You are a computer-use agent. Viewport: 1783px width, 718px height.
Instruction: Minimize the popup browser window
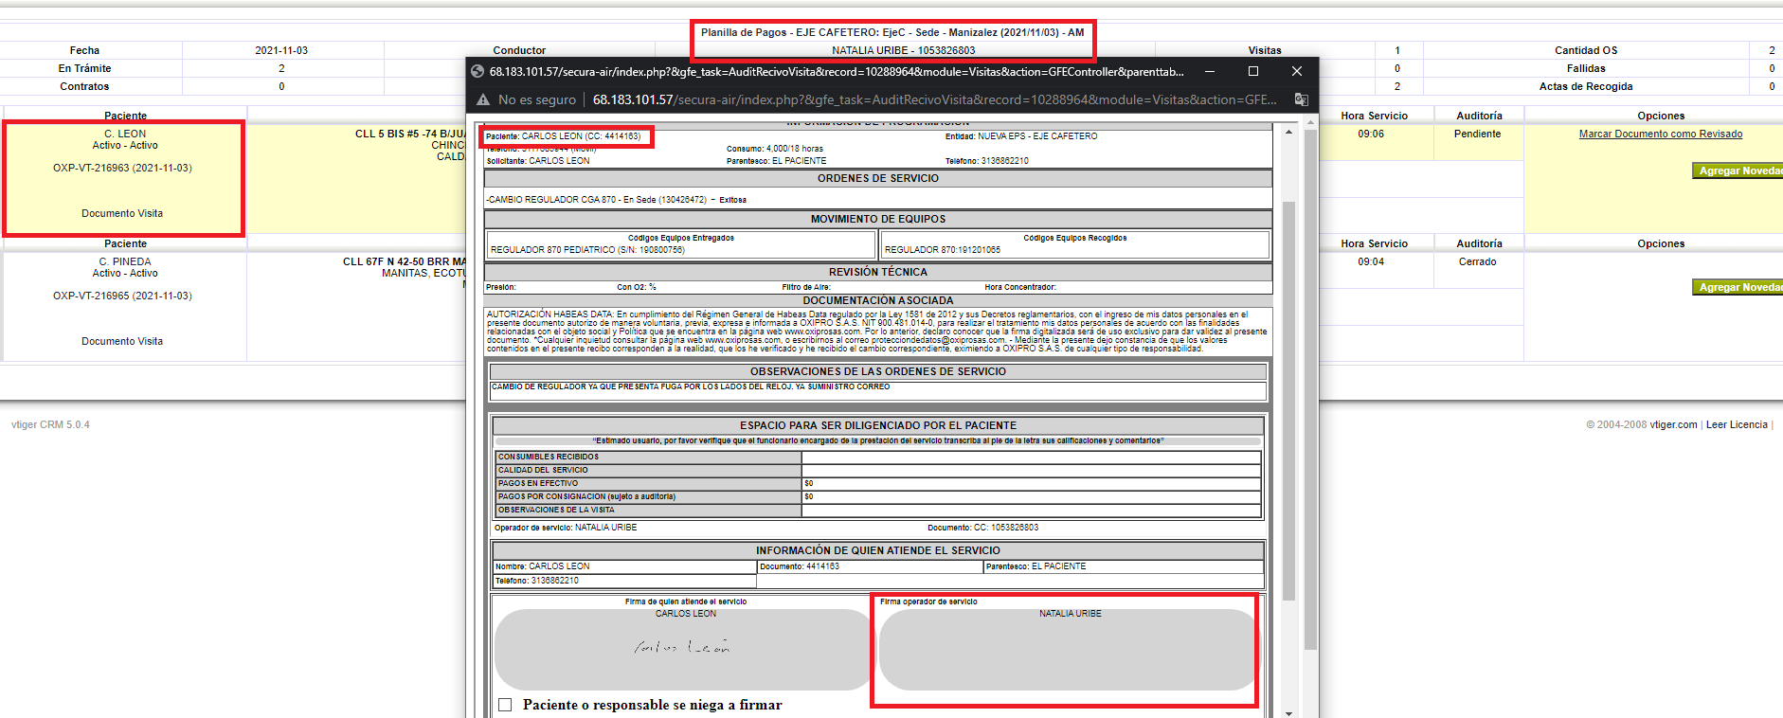coord(1210,71)
